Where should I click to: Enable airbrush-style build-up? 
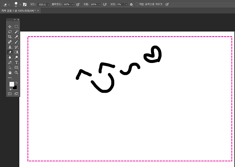[105, 5]
